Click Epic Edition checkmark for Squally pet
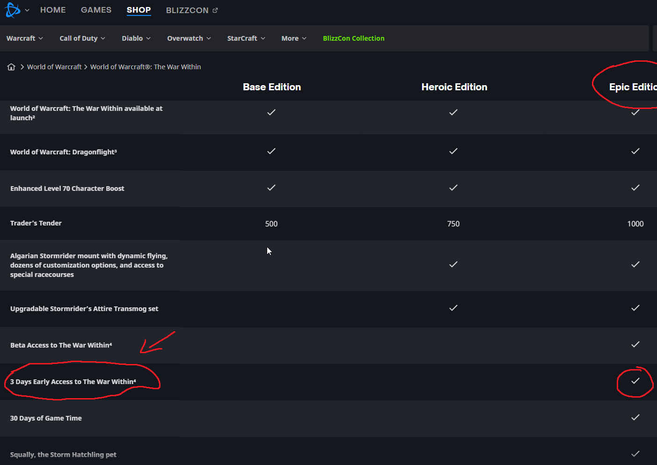This screenshot has height=465, width=657. click(635, 454)
